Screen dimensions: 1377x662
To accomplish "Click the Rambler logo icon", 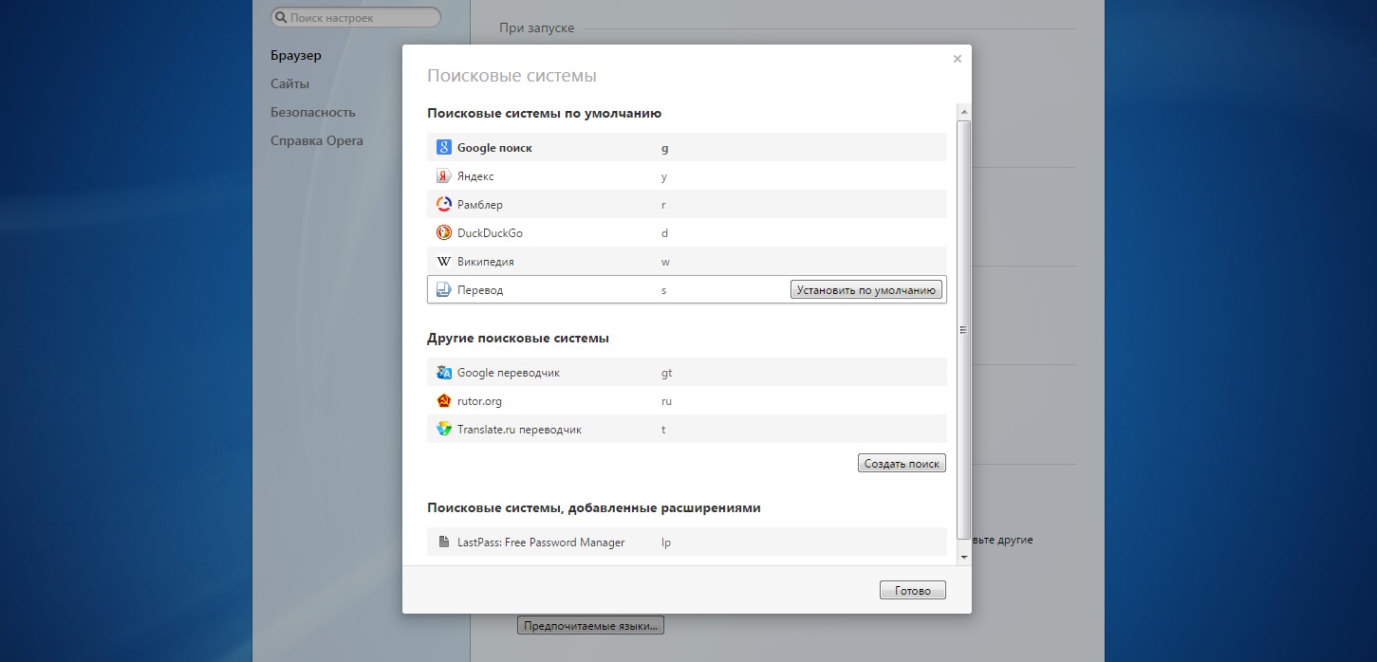I will point(443,204).
